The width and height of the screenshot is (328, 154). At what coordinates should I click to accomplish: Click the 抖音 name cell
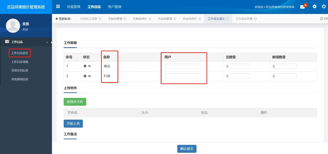[x=107, y=76]
